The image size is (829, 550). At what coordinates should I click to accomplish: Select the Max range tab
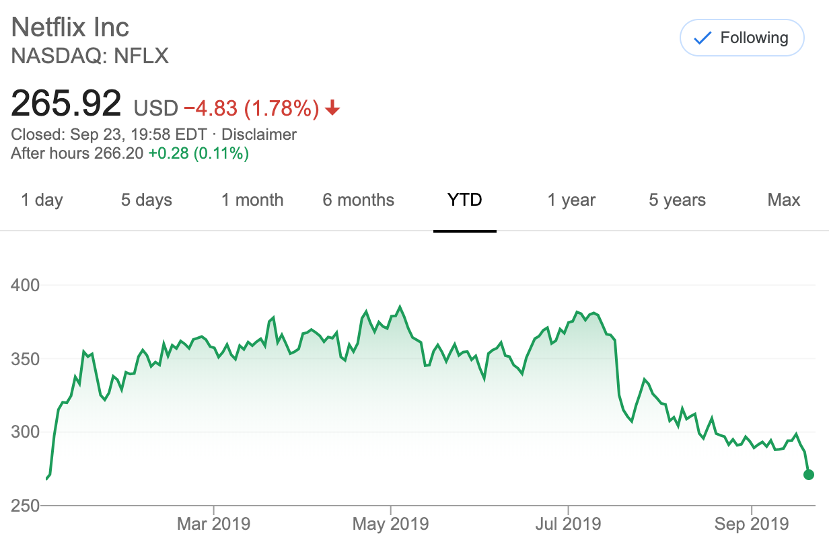tap(784, 200)
